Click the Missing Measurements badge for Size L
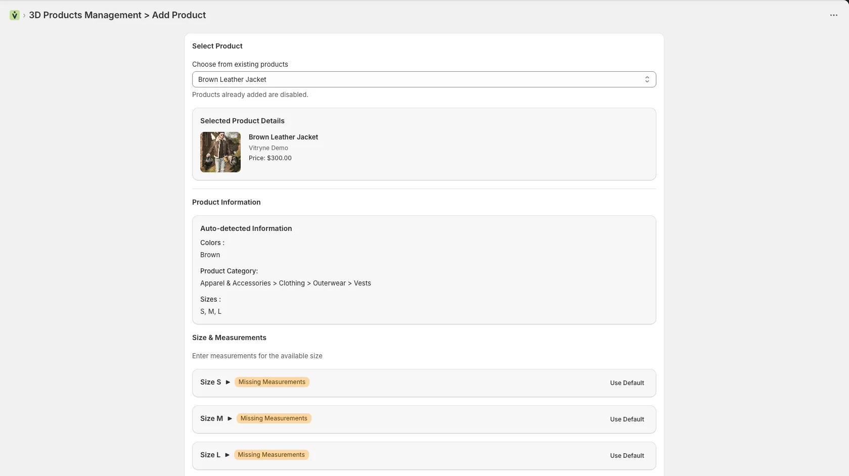Image resolution: width=849 pixels, height=476 pixels. click(271, 455)
